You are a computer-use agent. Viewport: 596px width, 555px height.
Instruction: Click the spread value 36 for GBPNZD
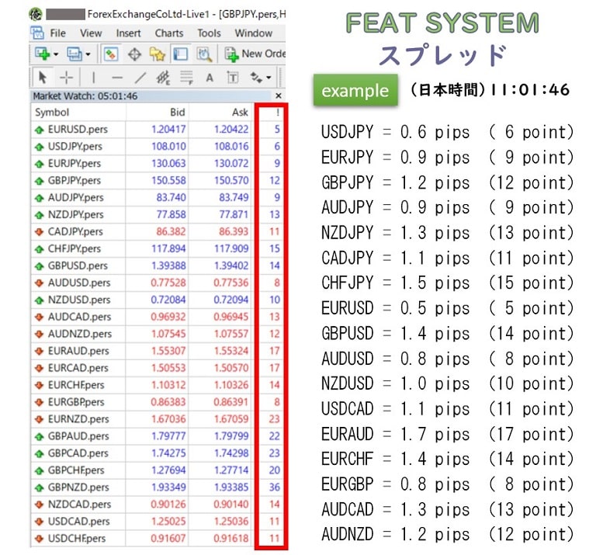click(275, 487)
